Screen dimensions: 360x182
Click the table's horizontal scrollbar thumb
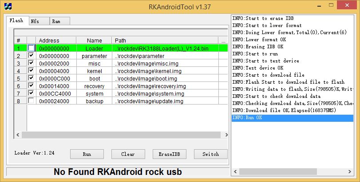(x=121, y=135)
